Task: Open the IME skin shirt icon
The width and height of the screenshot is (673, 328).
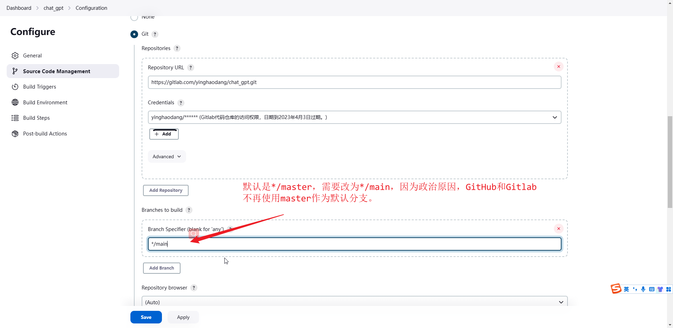Action: click(660, 289)
